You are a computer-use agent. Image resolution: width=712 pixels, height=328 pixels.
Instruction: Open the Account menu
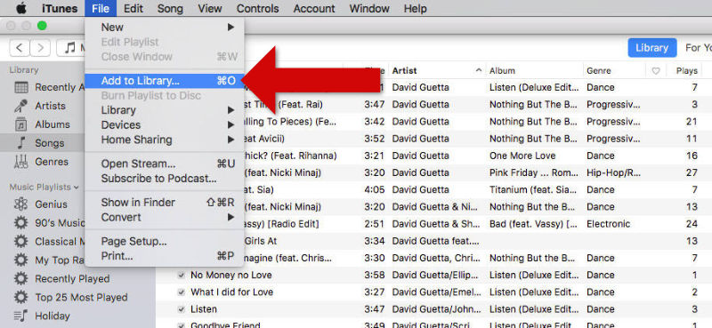[x=314, y=9]
